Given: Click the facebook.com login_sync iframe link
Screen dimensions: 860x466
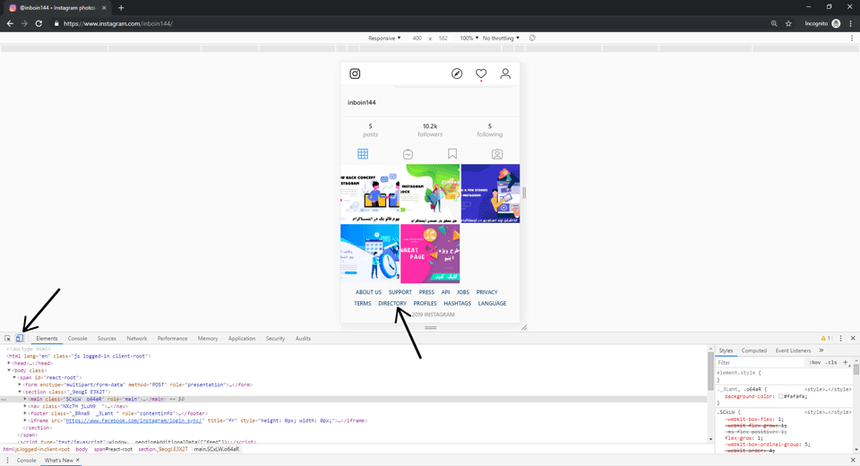Looking at the screenshot, I should coord(134,420).
